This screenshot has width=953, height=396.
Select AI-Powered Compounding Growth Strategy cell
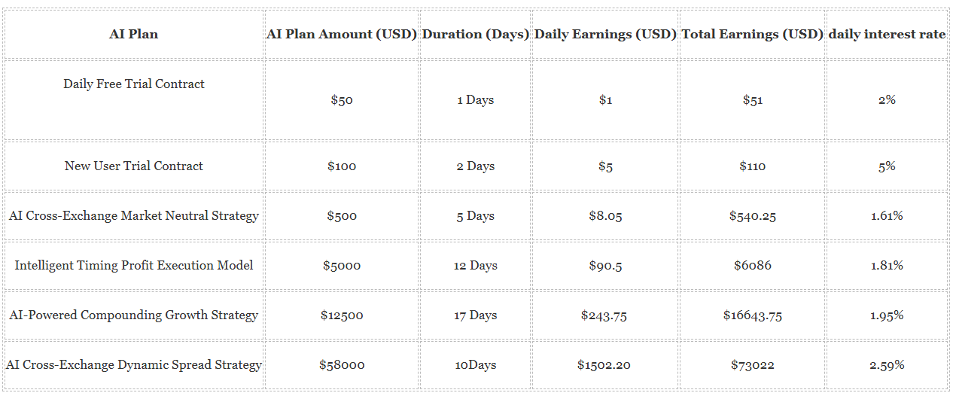point(134,315)
